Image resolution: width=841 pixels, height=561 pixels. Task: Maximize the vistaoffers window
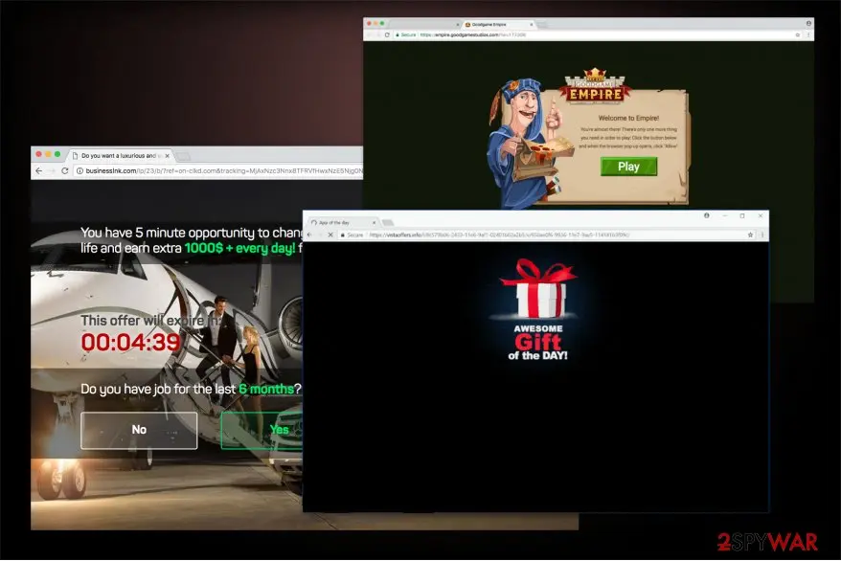742,216
